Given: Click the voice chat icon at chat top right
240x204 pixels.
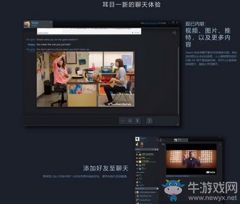Looking at the screenshot, I should (174, 33).
